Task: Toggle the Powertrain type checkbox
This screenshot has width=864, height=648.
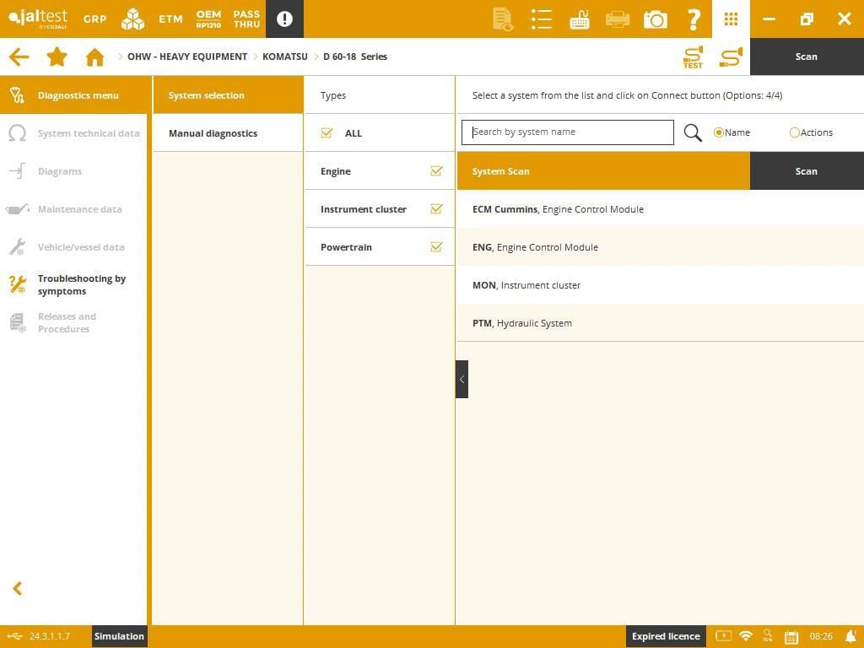Action: point(436,247)
